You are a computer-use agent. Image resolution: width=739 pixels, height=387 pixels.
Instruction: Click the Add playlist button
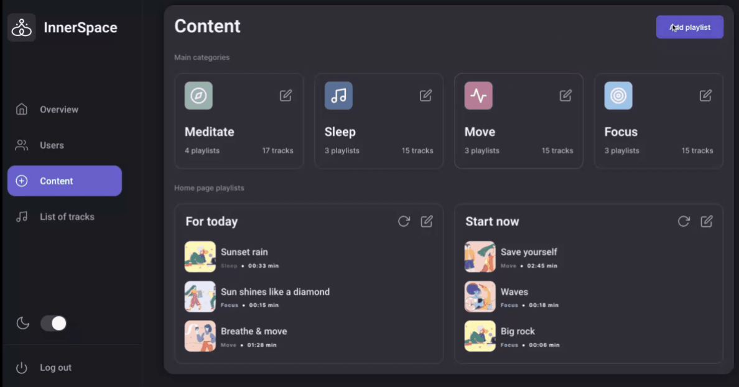[689, 27]
